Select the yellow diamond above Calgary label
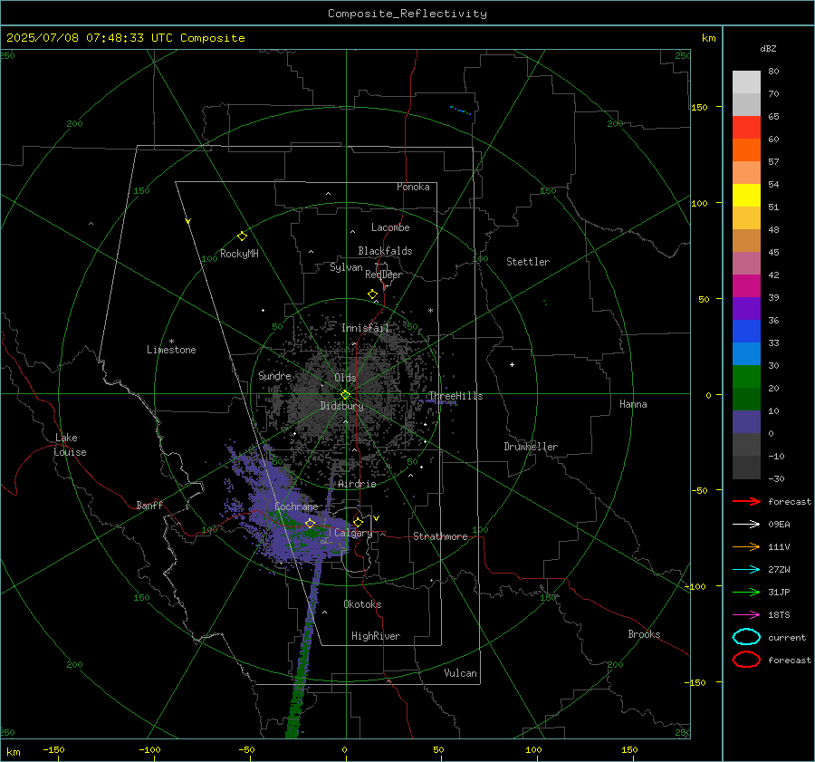This screenshot has width=815, height=762. pyautogui.click(x=358, y=522)
